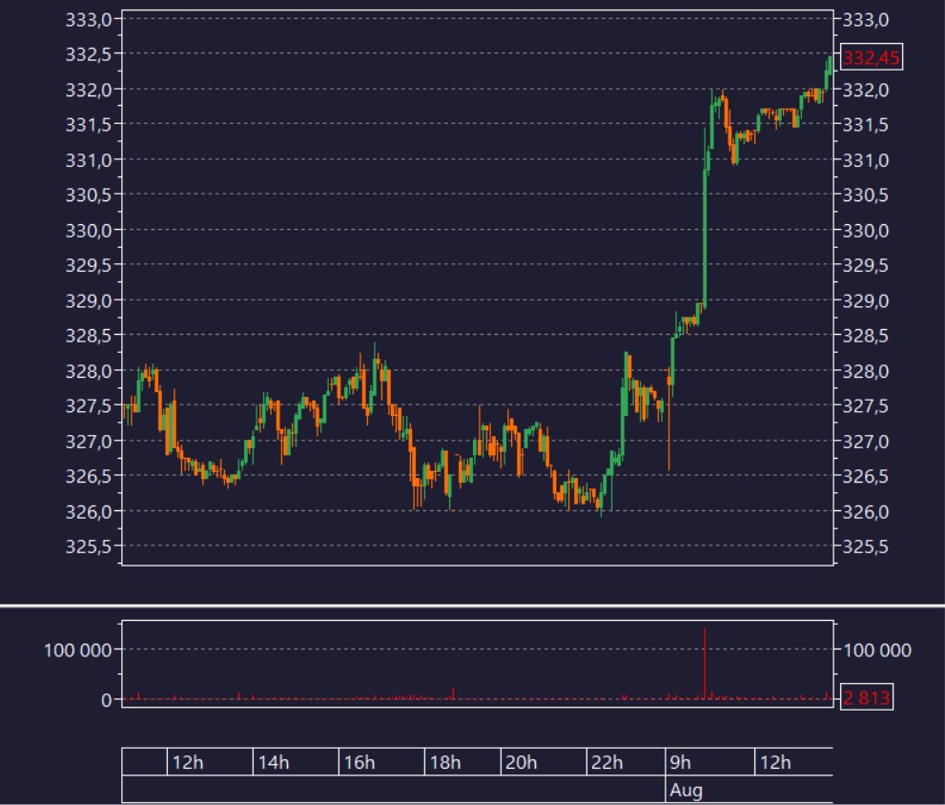Click 329,5 on the right price axis
This screenshot has width=945, height=805.
[865, 265]
